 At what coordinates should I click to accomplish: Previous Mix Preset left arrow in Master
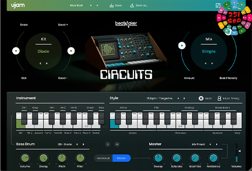[x=210, y=144]
